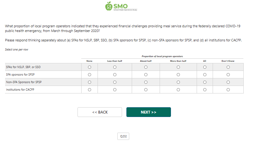Choose Less than half for SFAs row
Viewport: 255px width, 143px height.
pyautogui.click(x=114, y=67)
